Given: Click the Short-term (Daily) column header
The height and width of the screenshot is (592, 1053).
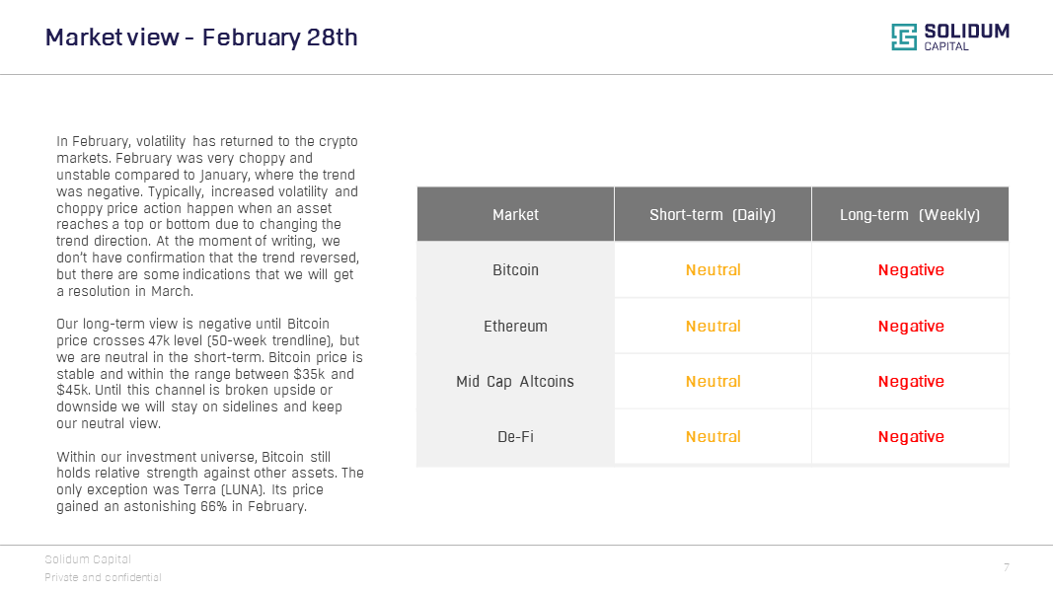Looking at the screenshot, I should [x=713, y=214].
